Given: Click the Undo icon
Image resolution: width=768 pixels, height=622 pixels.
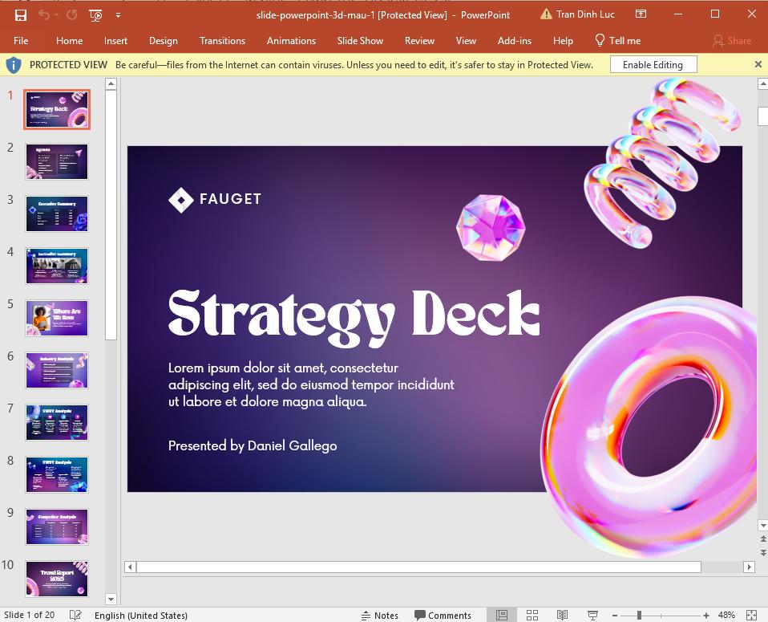Looking at the screenshot, I should click(x=44, y=14).
